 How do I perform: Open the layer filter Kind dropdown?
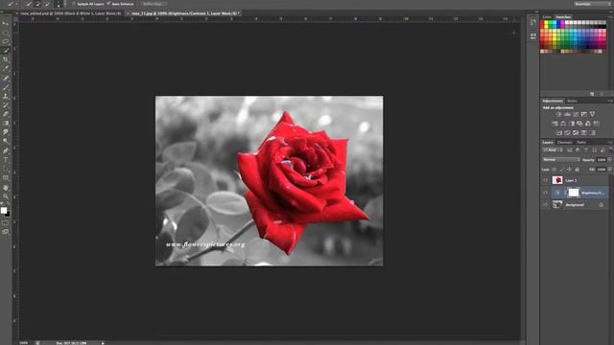click(x=553, y=149)
